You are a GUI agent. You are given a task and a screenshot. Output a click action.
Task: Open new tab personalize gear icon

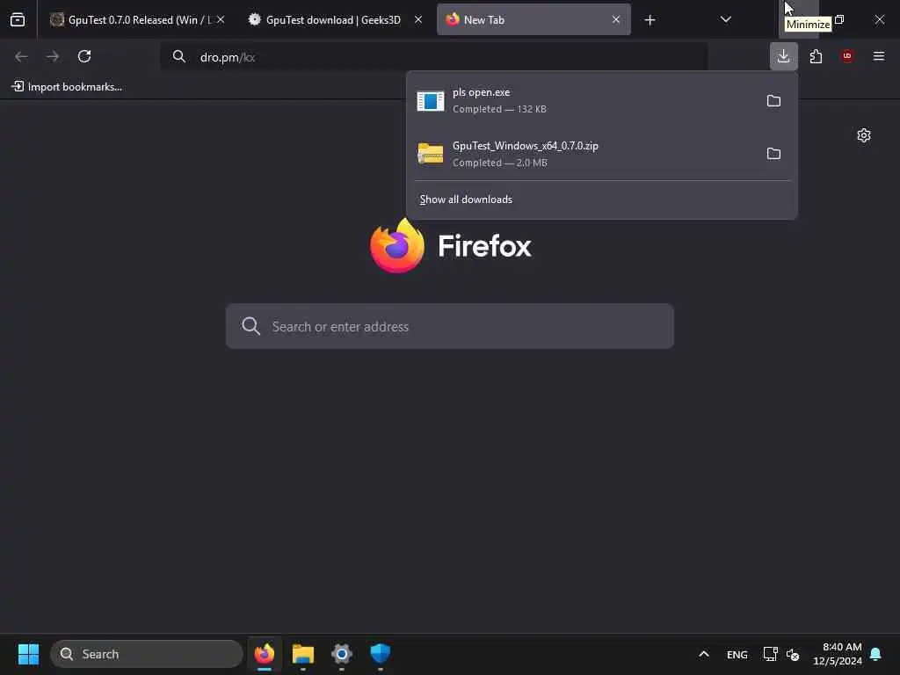864,135
